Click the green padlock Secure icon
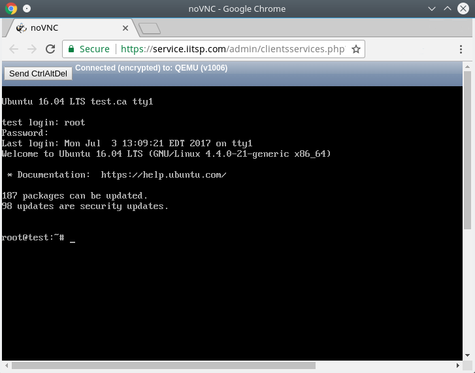Viewport: 475px width, 373px height. click(x=71, y=49)
